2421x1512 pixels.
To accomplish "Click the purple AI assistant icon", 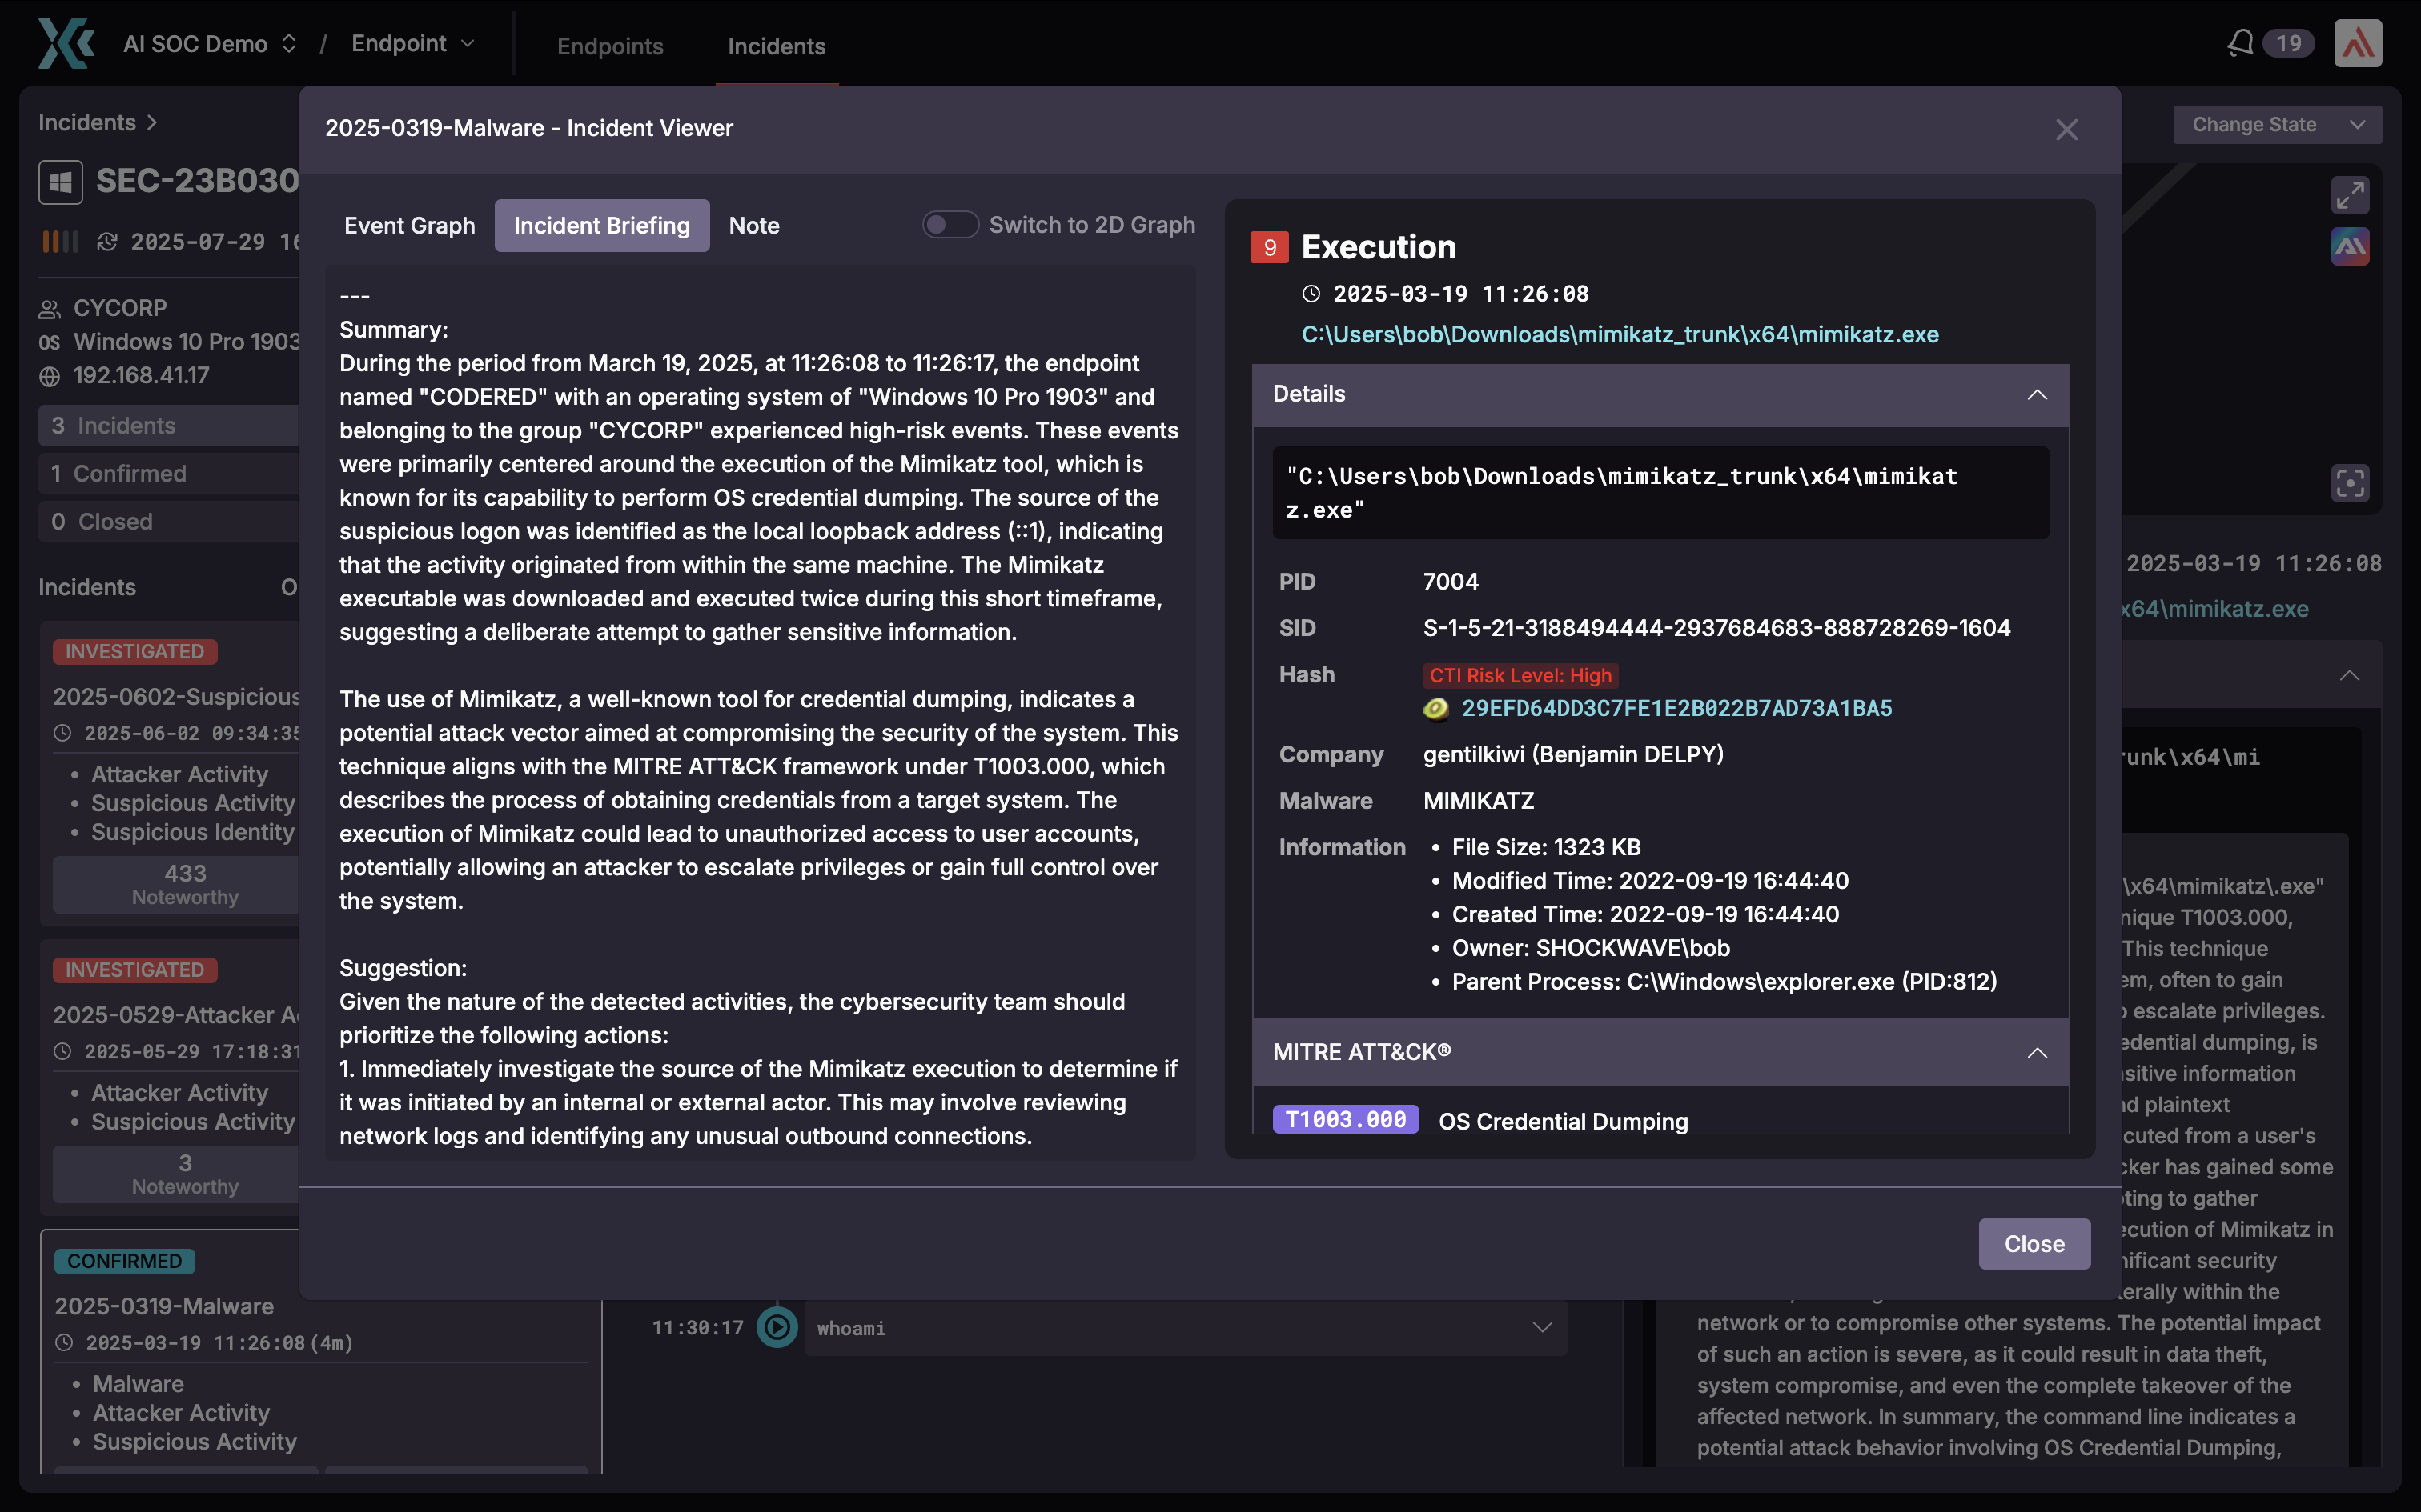I will (2349, 246).
